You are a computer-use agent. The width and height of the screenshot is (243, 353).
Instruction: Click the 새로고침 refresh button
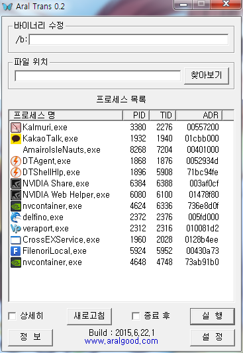point(89,316)
